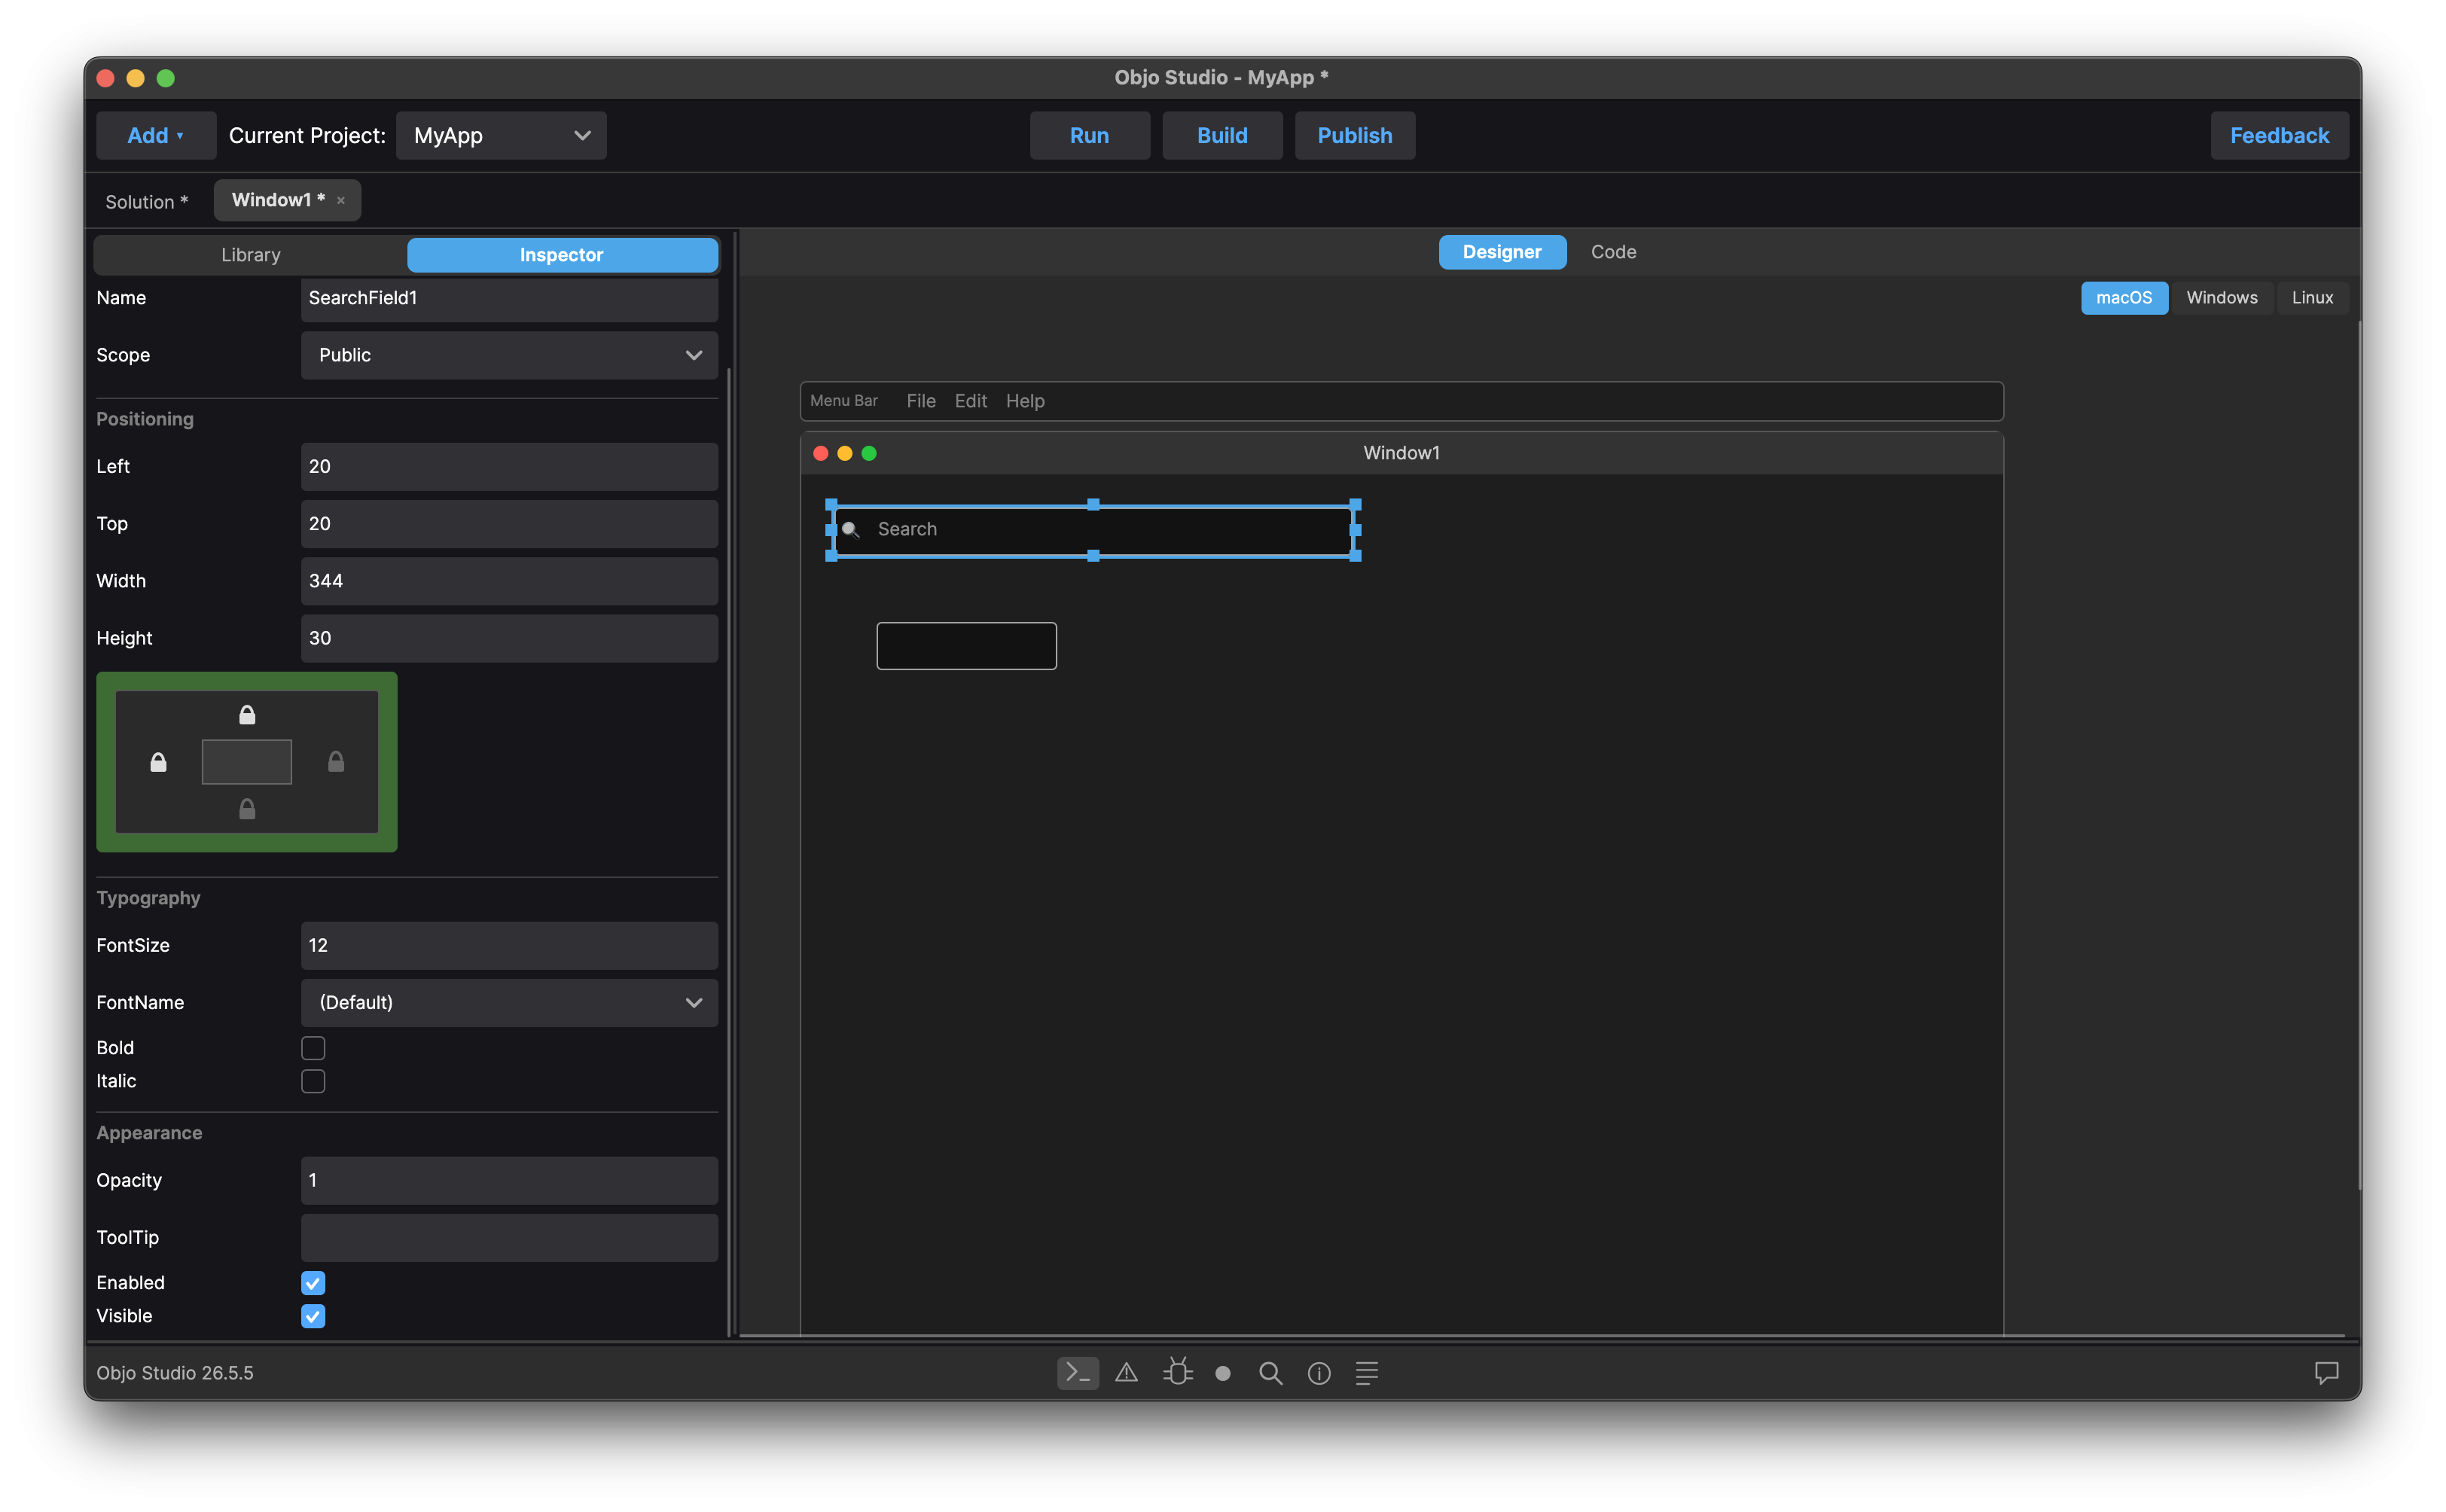Click the Typography section header
2446x1512 pixels.
click(148, 898)
